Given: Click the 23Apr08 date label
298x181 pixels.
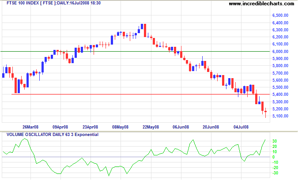Looking at the screenshot, I should click(x=90, y=127).
